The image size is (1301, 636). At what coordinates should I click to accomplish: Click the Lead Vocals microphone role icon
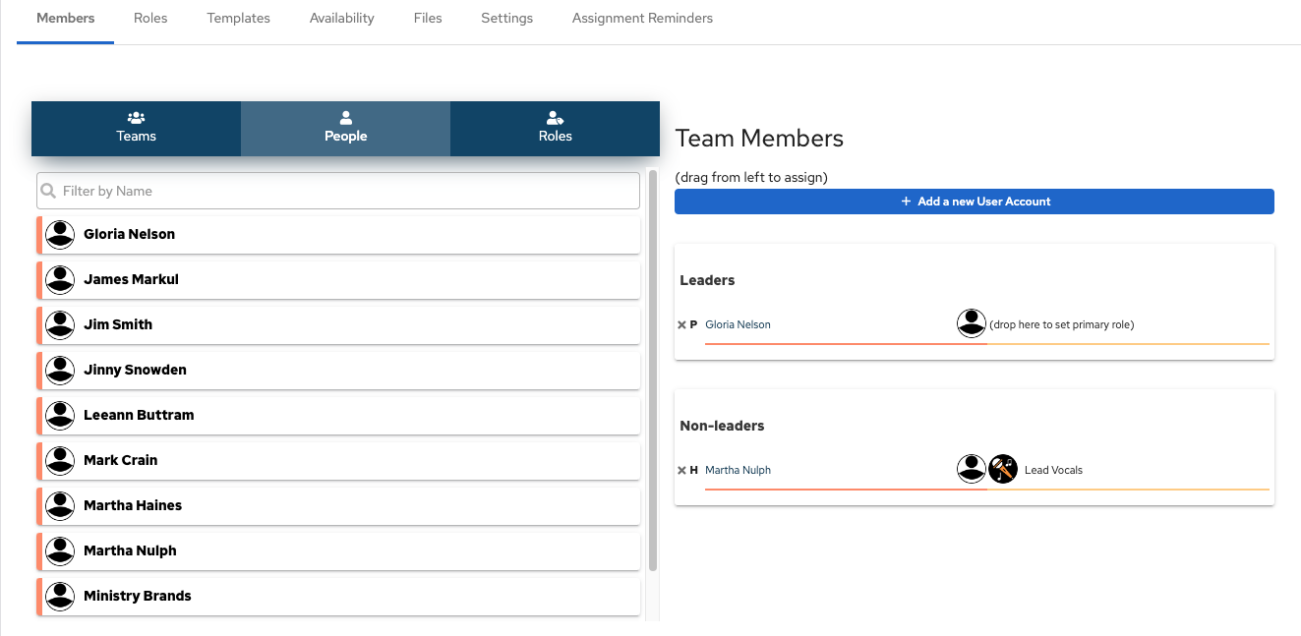point(1002,469)
